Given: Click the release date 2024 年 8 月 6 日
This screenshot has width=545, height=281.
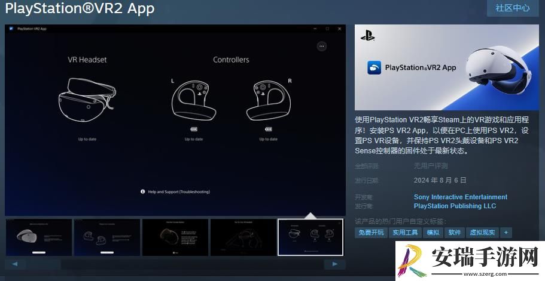Looking at the screenshot, I should click(x=440, y=181).
